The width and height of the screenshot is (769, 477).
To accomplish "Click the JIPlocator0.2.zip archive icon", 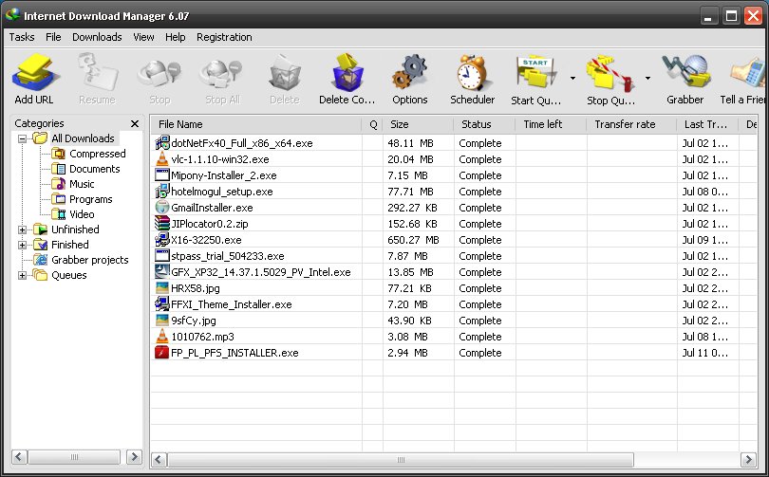I will click(161, 223).
